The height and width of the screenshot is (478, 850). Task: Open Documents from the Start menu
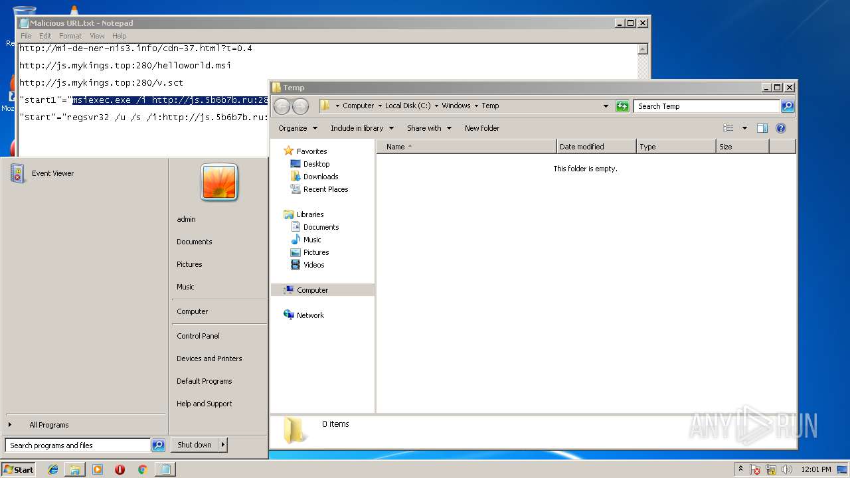coord(195,242)
